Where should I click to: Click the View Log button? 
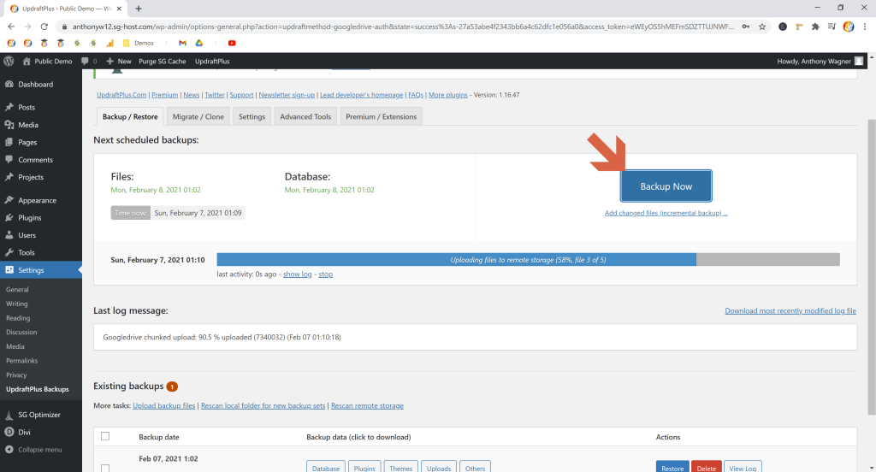tap(743, 468)
